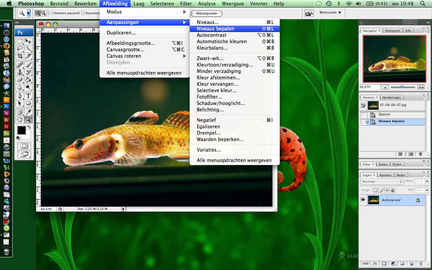432x270 pixels.
Task: Set history brush source at Niveaus bepalen
Action: 363,122
